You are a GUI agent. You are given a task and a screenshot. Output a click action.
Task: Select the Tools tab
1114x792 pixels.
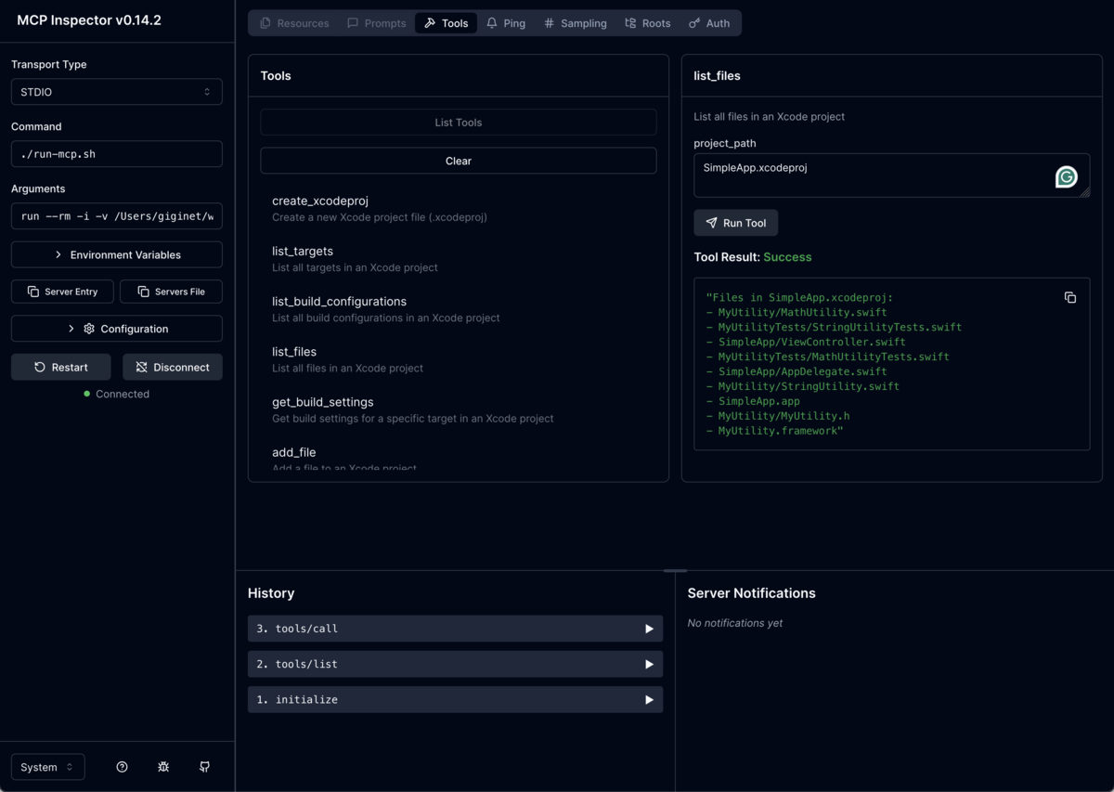tap(447, 23)
